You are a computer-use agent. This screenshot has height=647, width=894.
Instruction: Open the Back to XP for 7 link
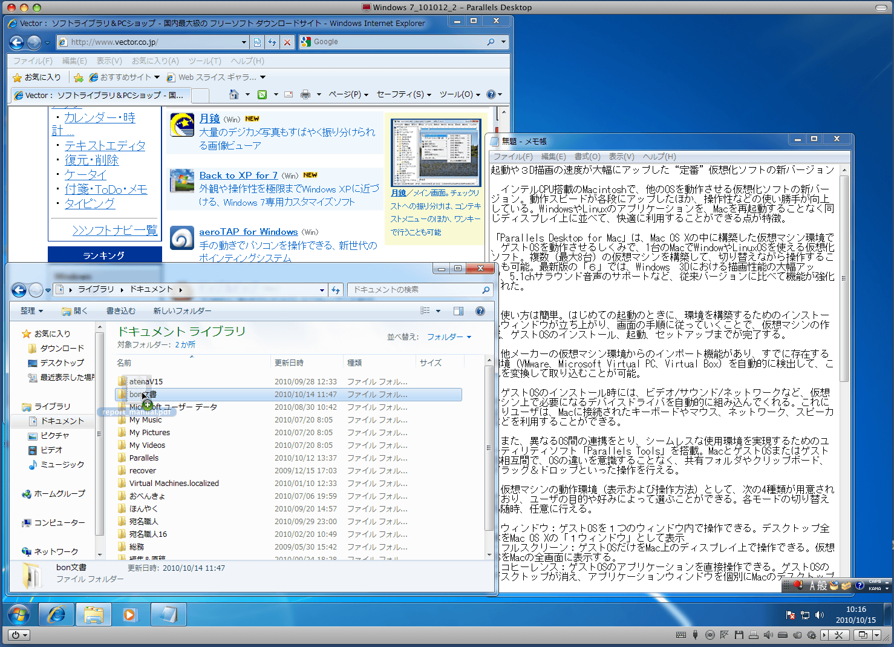point(238,176)
